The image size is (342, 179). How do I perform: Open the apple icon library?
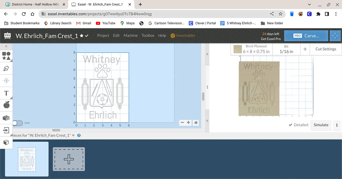[6, 105]
